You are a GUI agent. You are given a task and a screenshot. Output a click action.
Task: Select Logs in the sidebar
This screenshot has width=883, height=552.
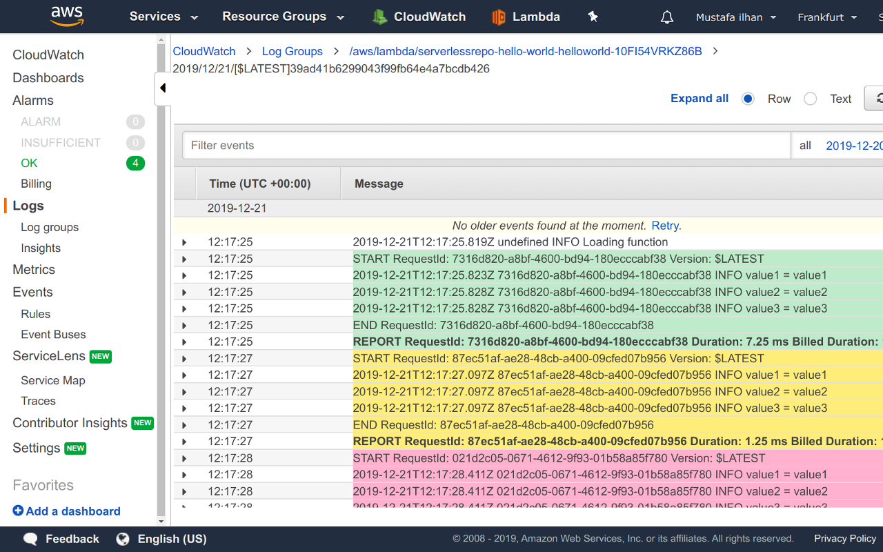[x=28, y=206]
